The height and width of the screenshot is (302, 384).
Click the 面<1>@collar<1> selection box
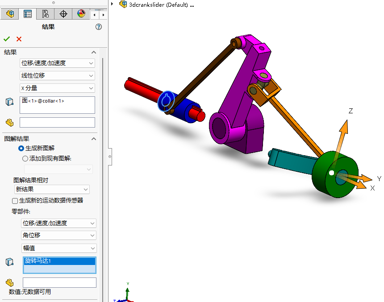click(58, 105)
